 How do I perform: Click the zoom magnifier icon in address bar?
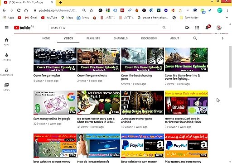click(84, 10)
